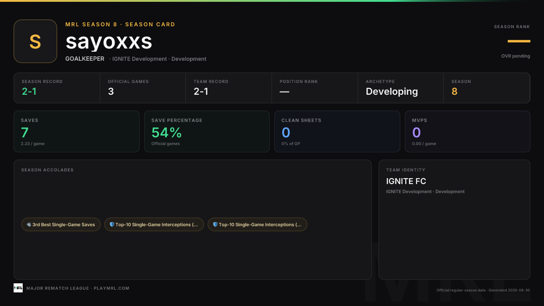Select the Official Games value 3

point(111,92)
